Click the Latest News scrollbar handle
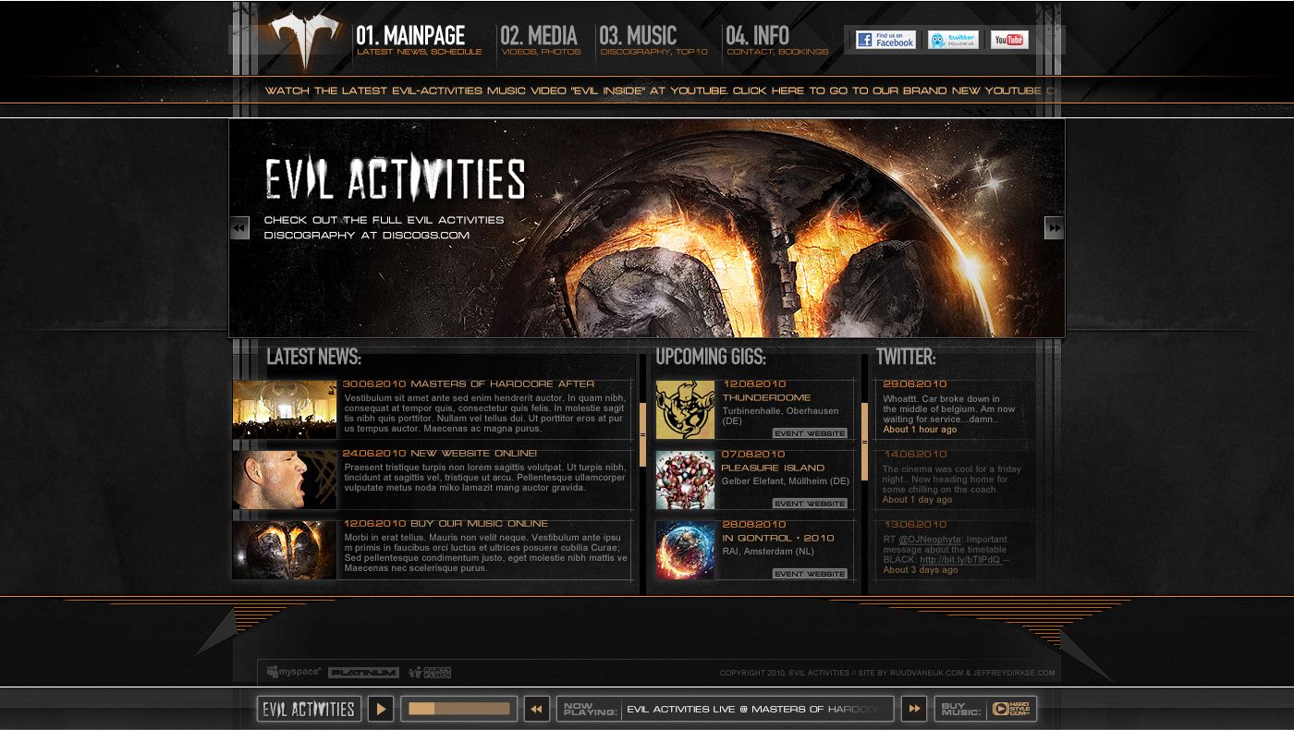Image resolution: width=1294 pixels, height=730 pixels. (642, 434)
